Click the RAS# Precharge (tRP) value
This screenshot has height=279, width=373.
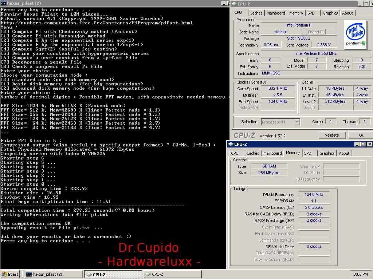point(314,220)
